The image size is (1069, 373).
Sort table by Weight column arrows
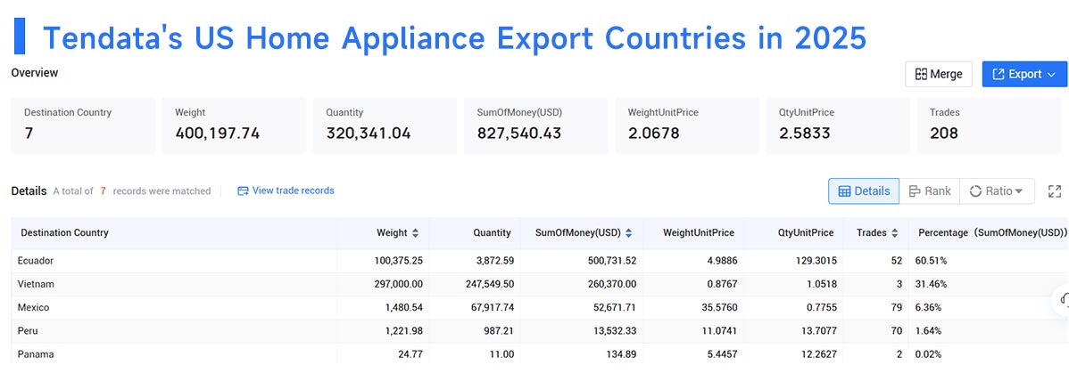(x=415, y=232)
